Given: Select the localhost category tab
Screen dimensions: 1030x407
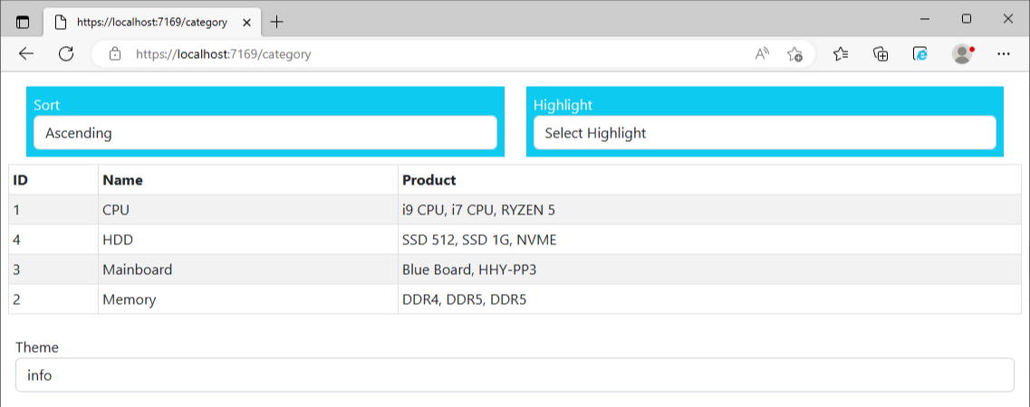Looking at the screenshot, I should [151, 23].
